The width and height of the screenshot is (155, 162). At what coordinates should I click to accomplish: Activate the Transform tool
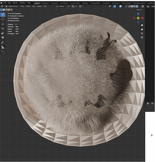3,37
